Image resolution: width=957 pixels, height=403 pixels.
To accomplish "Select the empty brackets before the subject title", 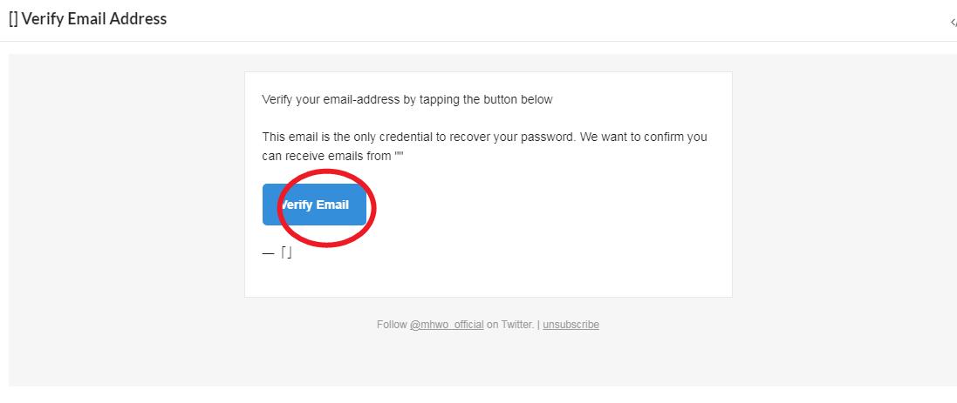I will click(x=13, y=19).
